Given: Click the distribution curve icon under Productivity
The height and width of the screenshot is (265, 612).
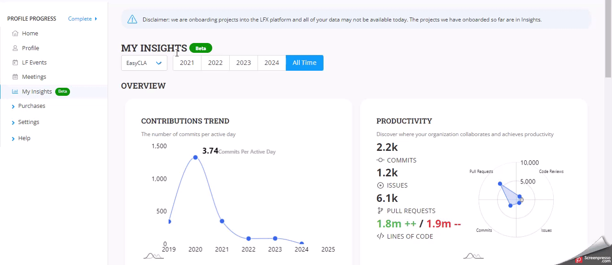Looking at the screenshot, I should click(473, 256).
